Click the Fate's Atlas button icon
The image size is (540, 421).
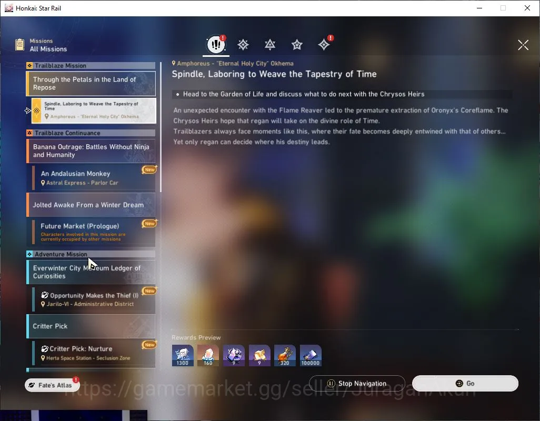pos(32,385)
